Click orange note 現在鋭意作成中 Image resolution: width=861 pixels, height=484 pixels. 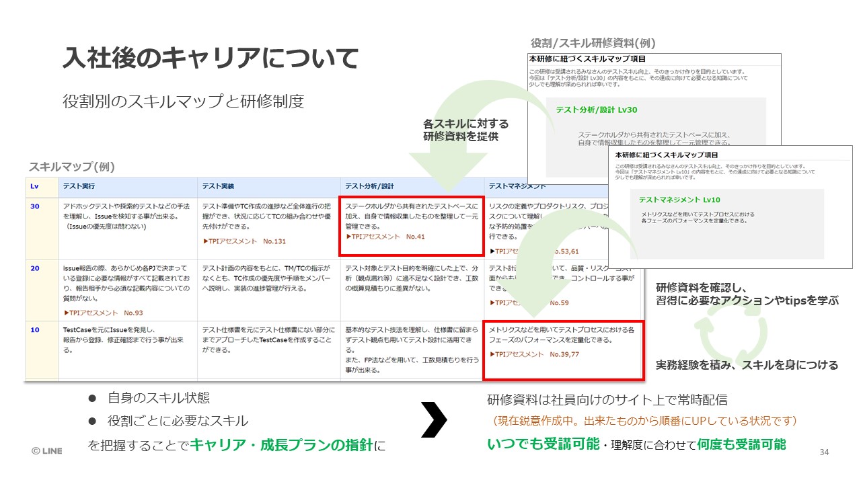[645, 421]
